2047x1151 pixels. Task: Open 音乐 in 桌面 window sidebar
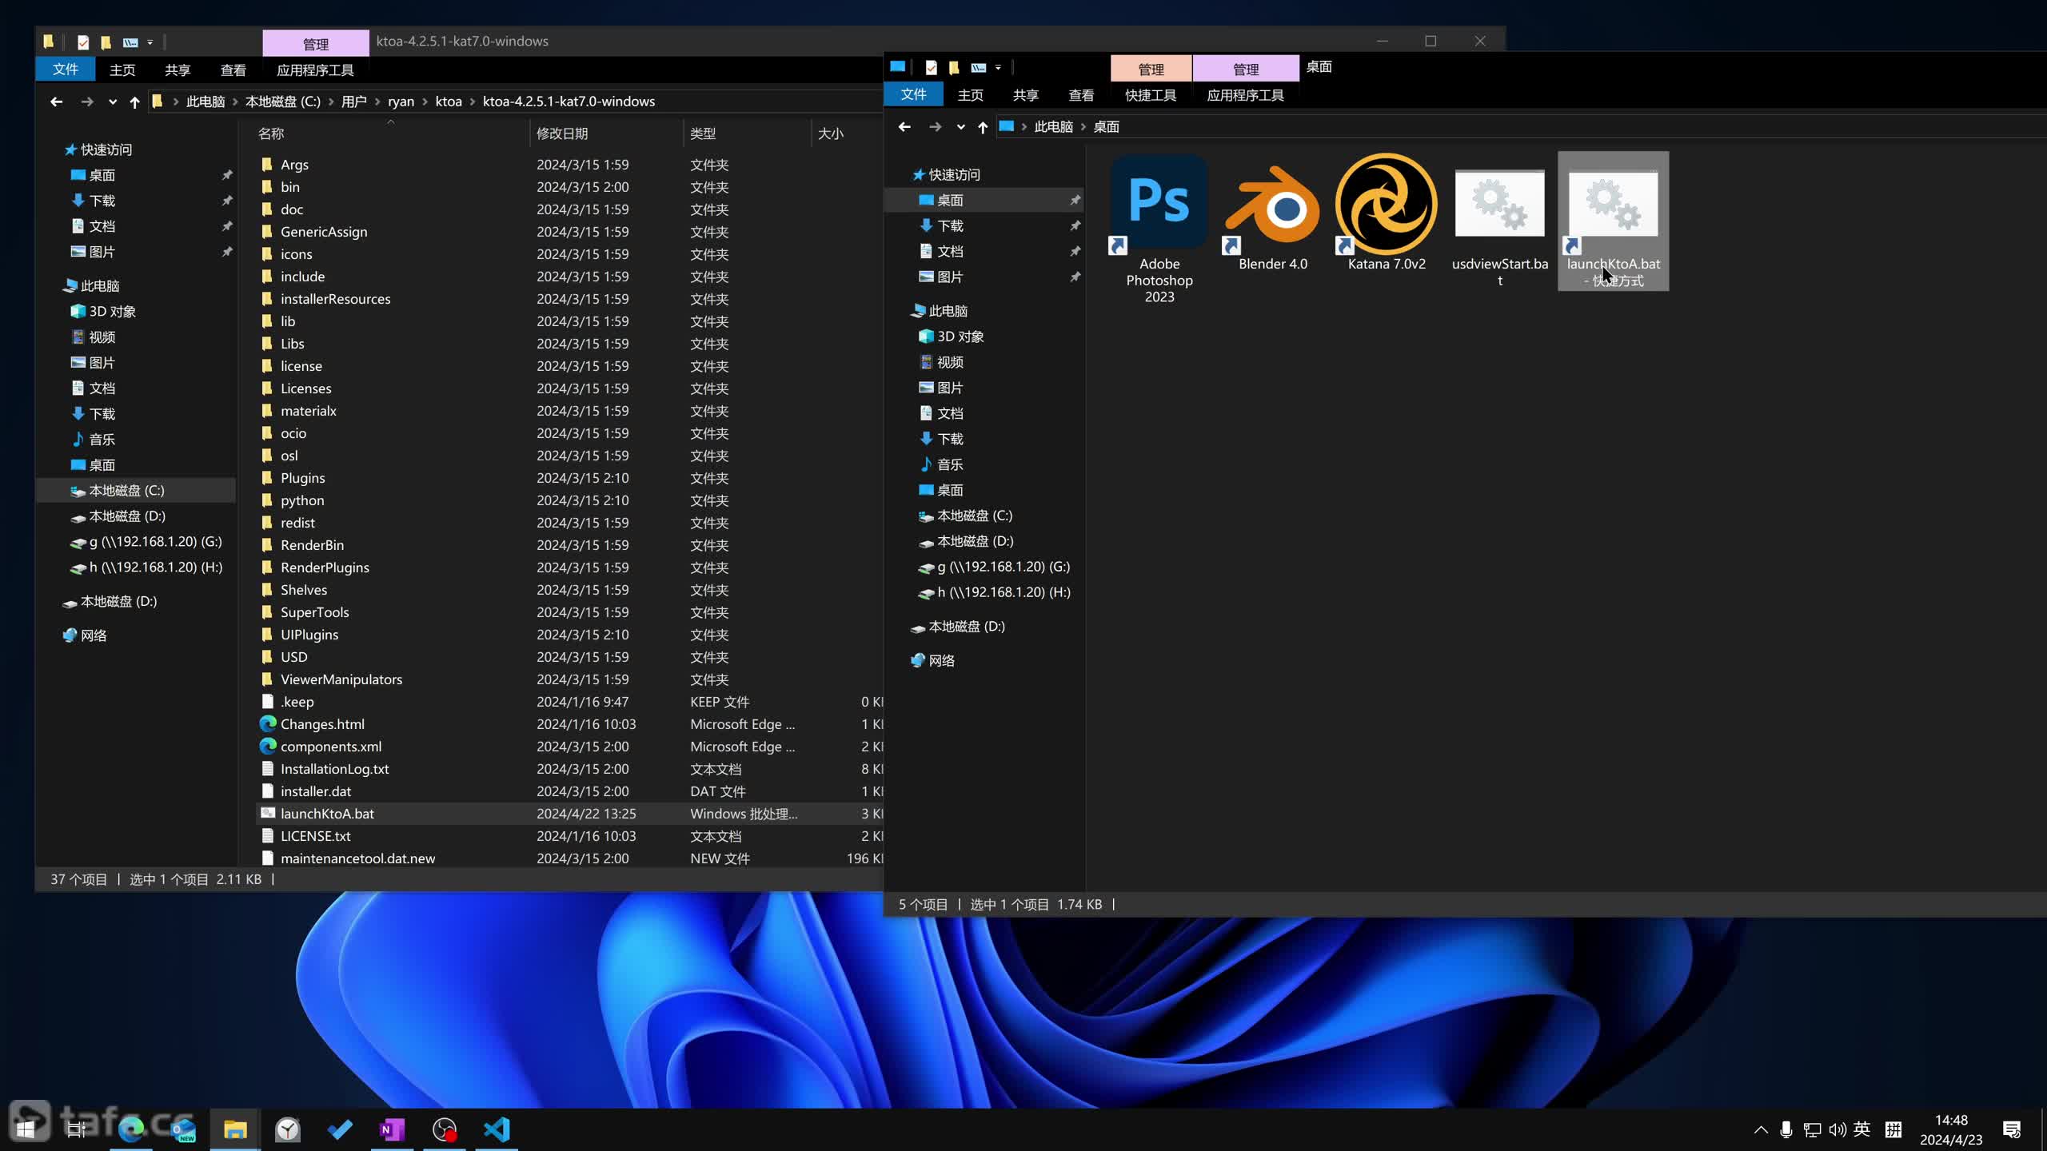950,464
